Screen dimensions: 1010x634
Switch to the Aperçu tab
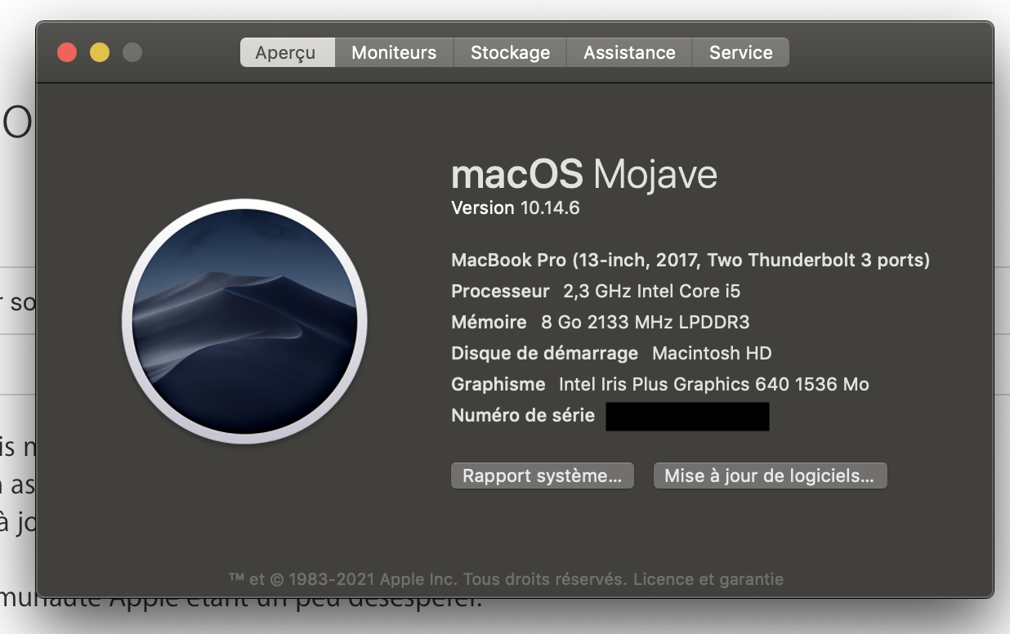[287, 52]
